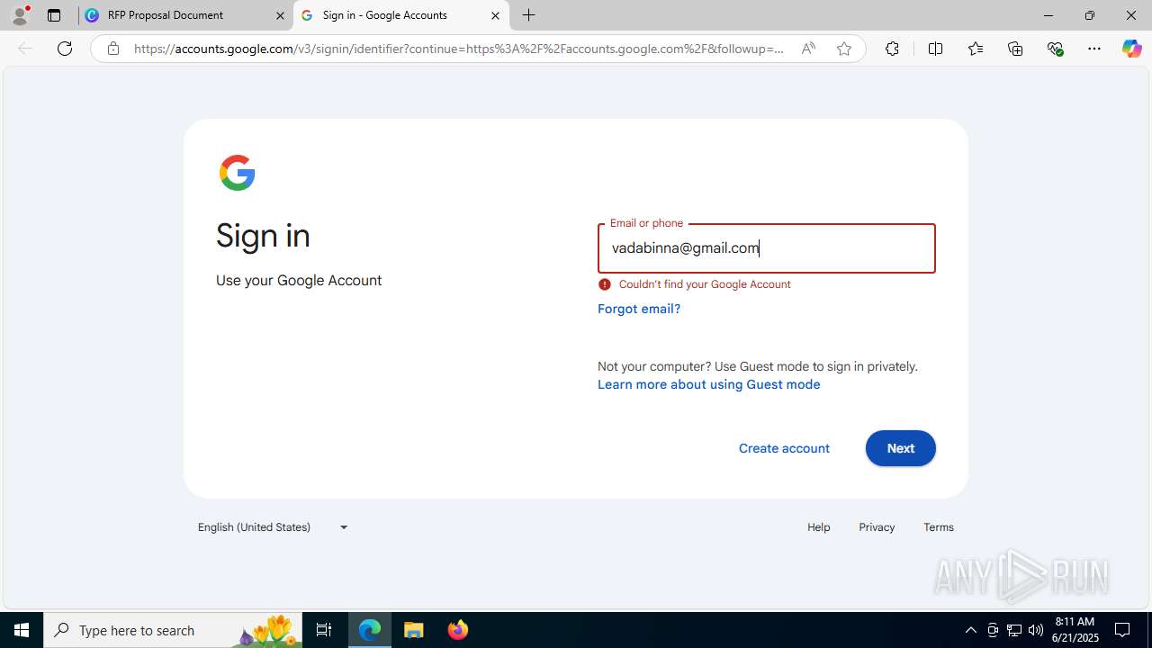Viewport: 1152px width, 648px height.
Task: Open the Action Center notifications
Action: click(x=1123, y=630)
